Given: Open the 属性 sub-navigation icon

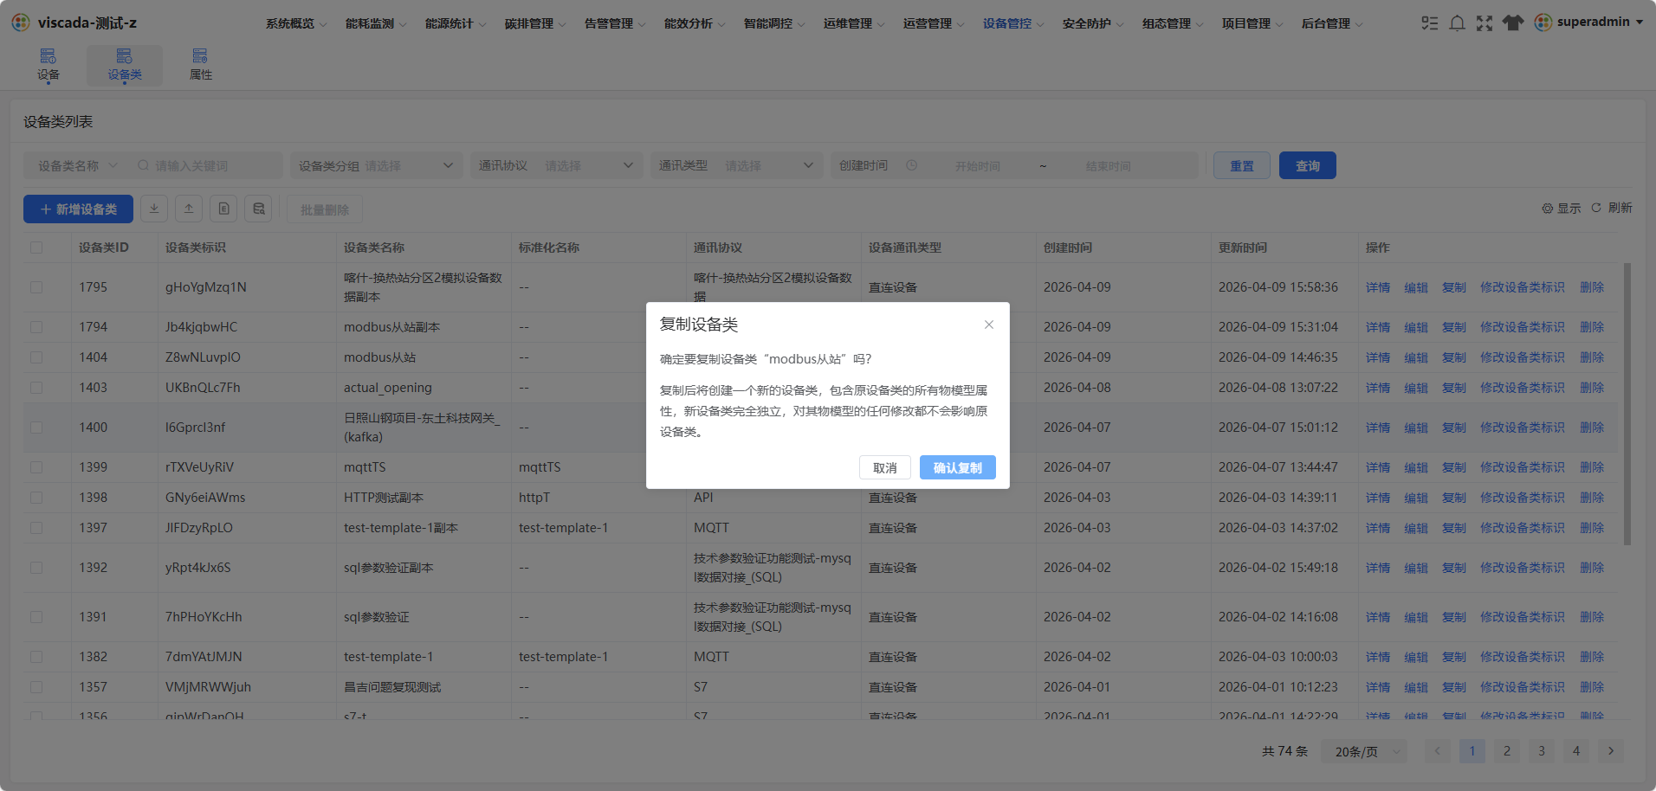Looking at the screenshot, I should 200,56.
